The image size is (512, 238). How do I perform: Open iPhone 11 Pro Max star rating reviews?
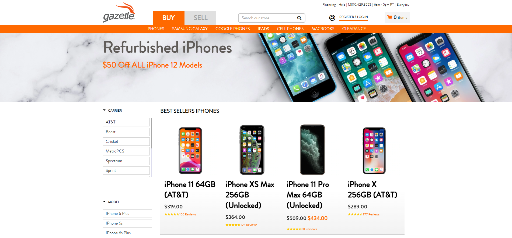point(302,229)
